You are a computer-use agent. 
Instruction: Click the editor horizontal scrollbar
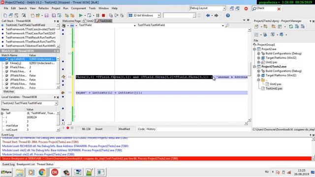(154, 123)
